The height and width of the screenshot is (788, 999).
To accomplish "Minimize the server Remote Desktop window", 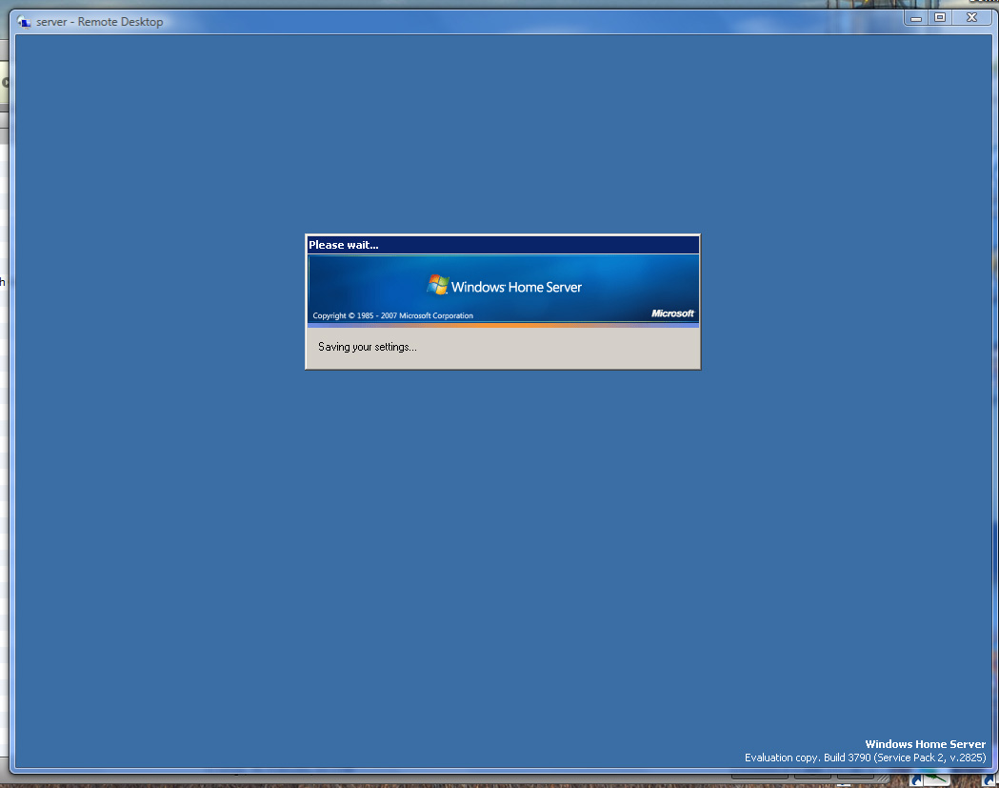I will pos(915,18).
